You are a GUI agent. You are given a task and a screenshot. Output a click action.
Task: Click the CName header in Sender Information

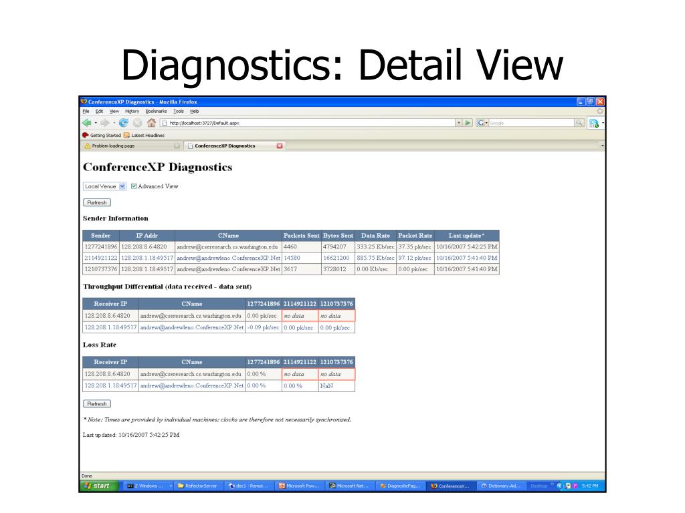[x=229, y=236]
